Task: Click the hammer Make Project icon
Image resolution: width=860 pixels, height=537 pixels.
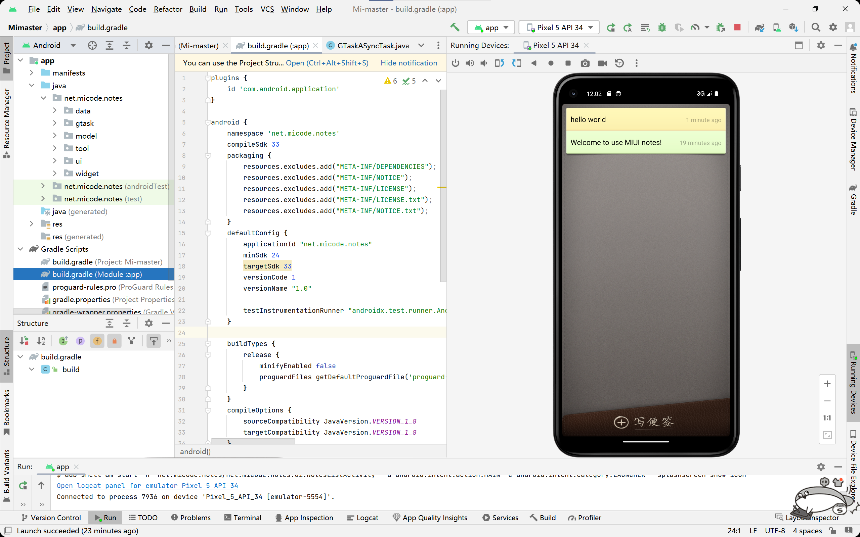Action: pyautogui.click(x=455, y=27)
